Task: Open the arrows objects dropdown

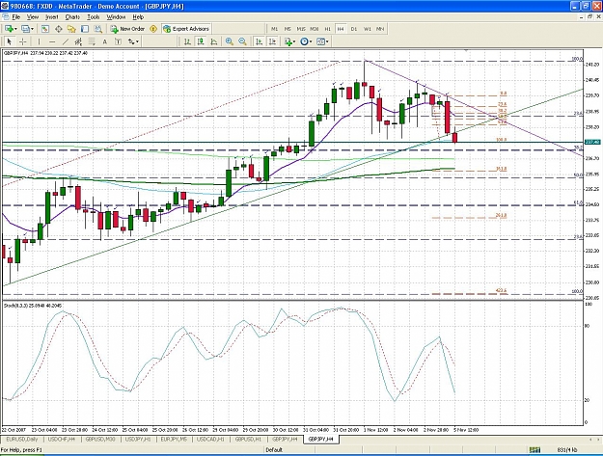Action: click(133, 41)
